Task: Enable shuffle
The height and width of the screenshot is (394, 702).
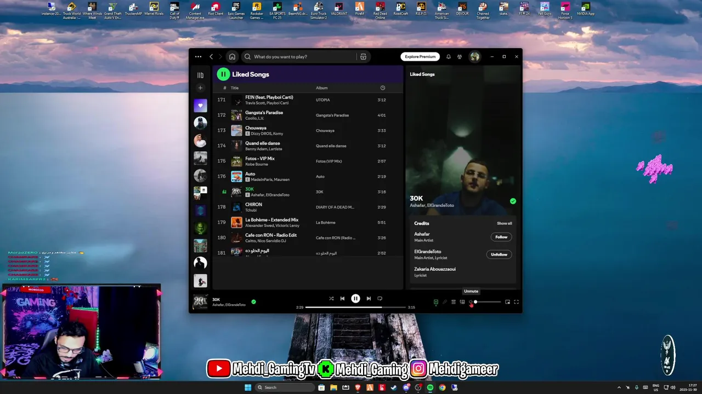Action: 331,299
